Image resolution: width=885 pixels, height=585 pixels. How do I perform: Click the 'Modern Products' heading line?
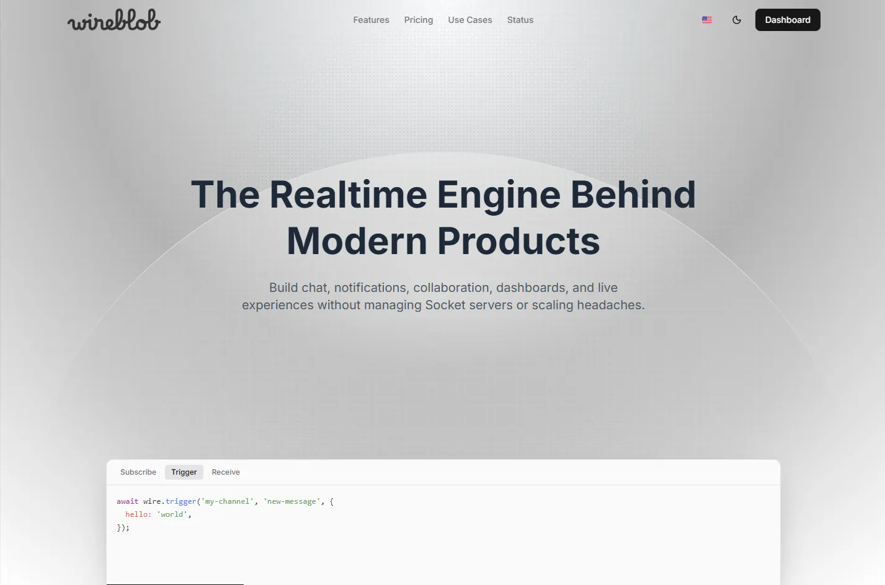point(443,241)
